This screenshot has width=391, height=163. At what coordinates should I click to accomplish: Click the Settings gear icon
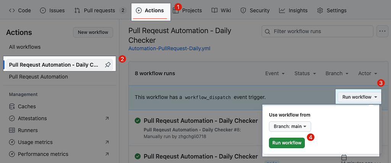320,11
